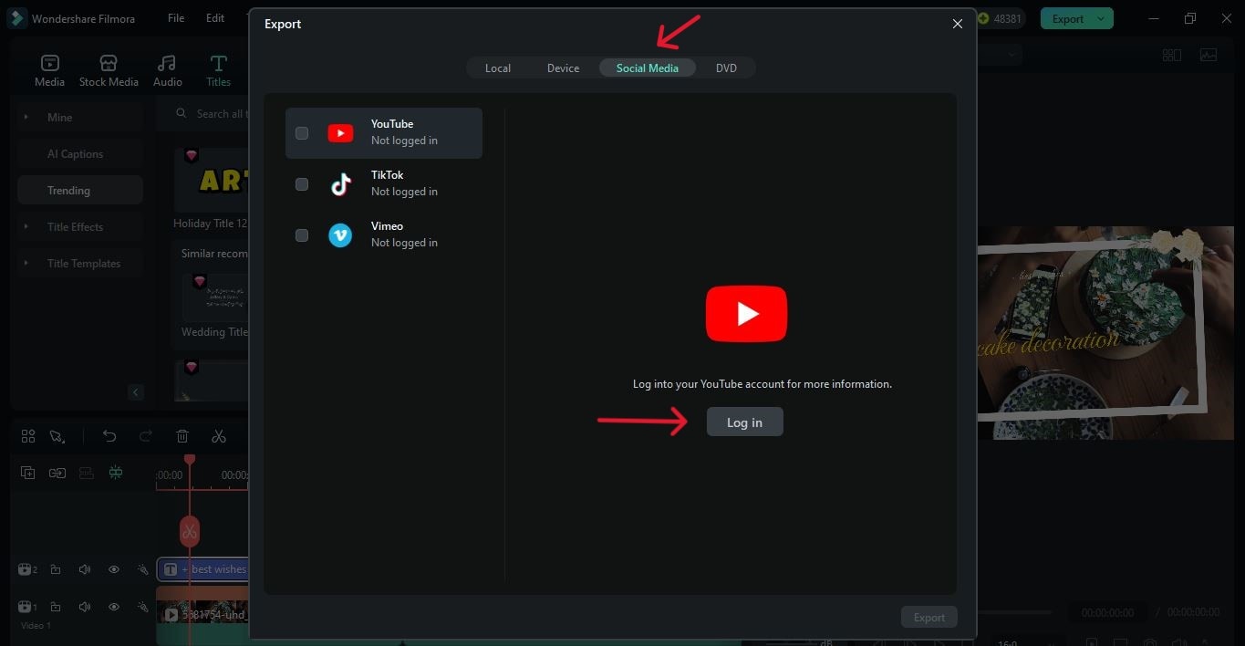Open the Export button dropdown arrow

click(1102, 18)
